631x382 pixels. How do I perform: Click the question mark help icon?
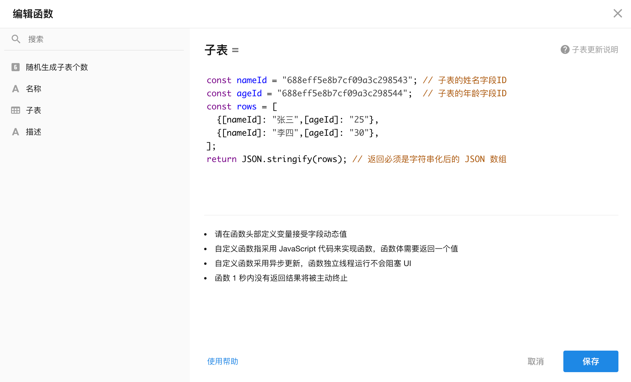pos(565,50)
